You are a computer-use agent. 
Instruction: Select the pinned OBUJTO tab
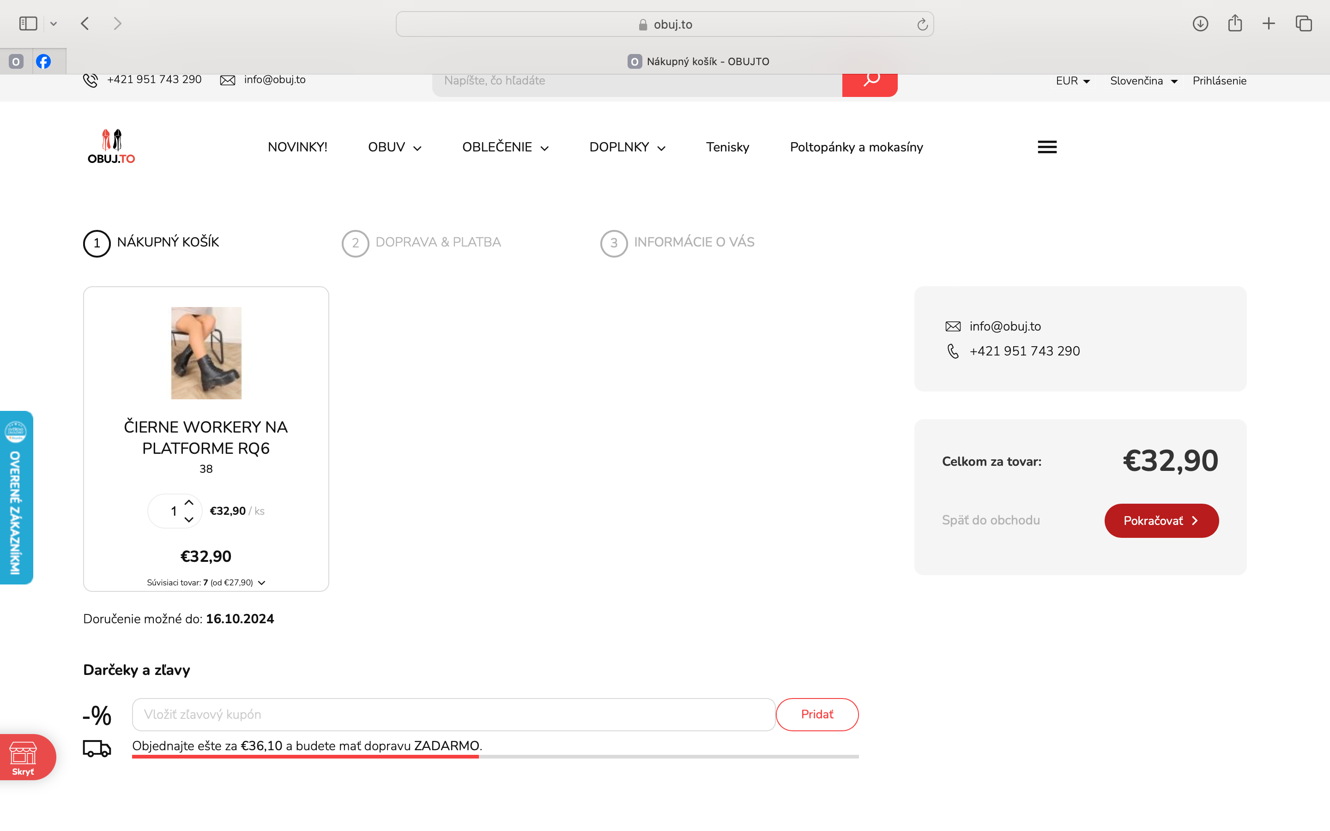coord(16,61)
